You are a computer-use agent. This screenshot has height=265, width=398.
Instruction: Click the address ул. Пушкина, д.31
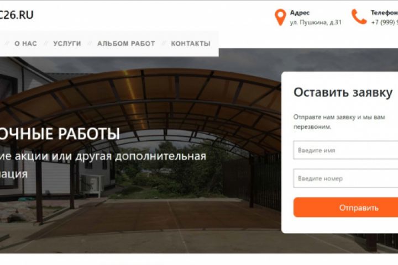coord(316,23)
